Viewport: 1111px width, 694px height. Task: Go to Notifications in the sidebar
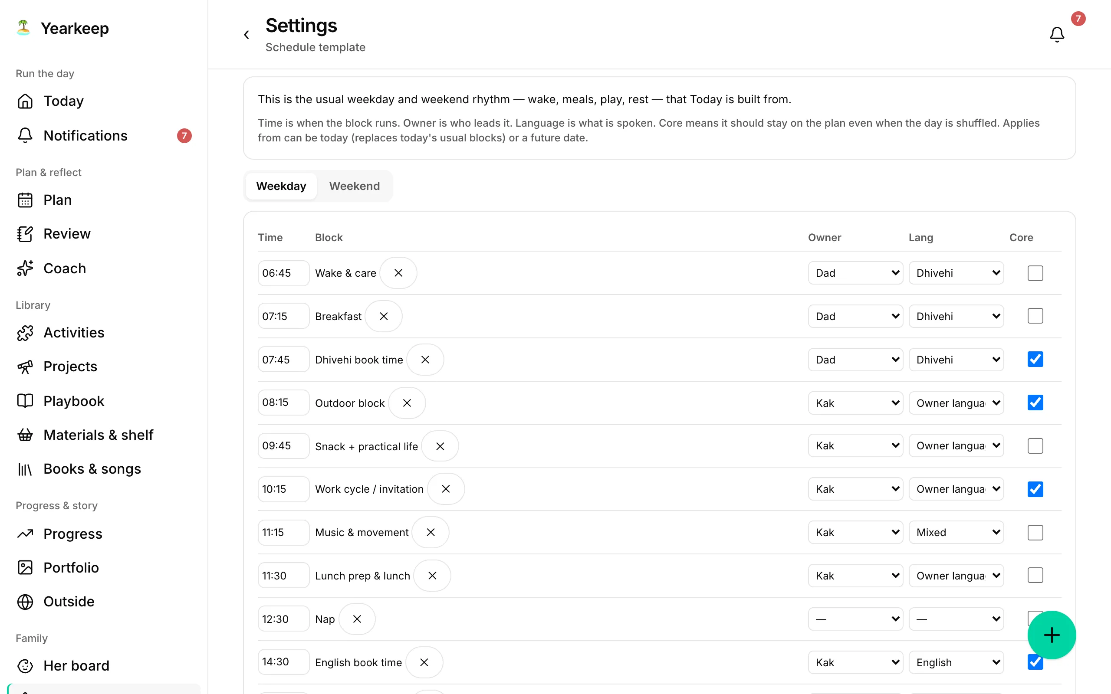point(104,135)
